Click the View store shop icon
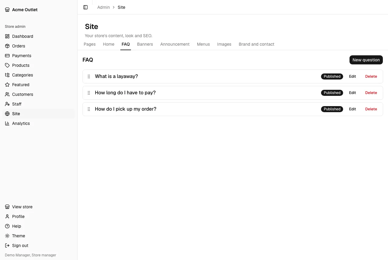 click(7, 207)
